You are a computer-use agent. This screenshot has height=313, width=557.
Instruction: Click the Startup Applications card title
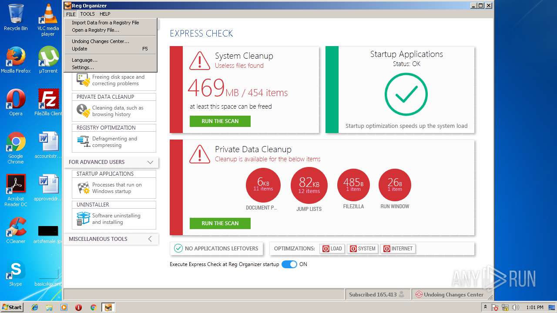coord(406,54)
